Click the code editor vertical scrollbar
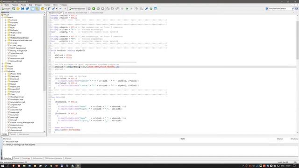Image resolution: width=299 pixels, height=168 pixels. tap(298, 41)
